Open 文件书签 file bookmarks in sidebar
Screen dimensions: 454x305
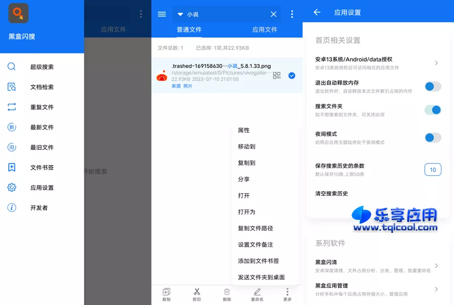[12, 167]
